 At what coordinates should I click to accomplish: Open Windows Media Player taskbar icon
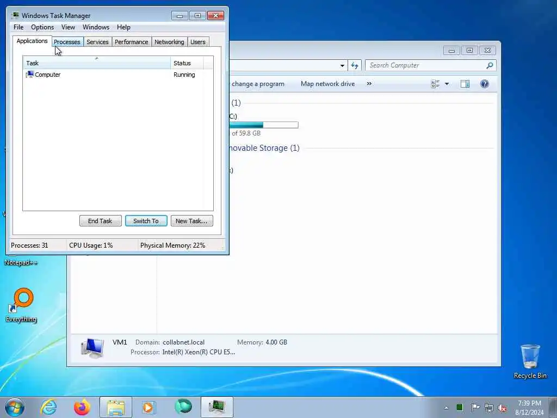coord(148,407)
